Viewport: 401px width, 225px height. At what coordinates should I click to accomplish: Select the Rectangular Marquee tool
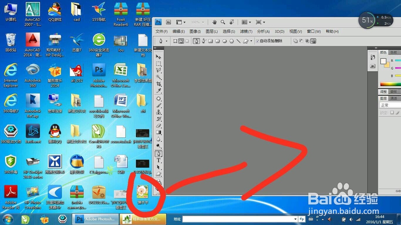pyautogui.click(x=158, y=63)
